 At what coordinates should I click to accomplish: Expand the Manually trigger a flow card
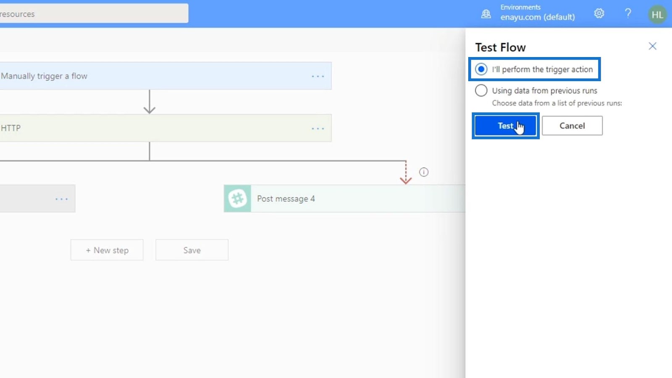point(165,76)
